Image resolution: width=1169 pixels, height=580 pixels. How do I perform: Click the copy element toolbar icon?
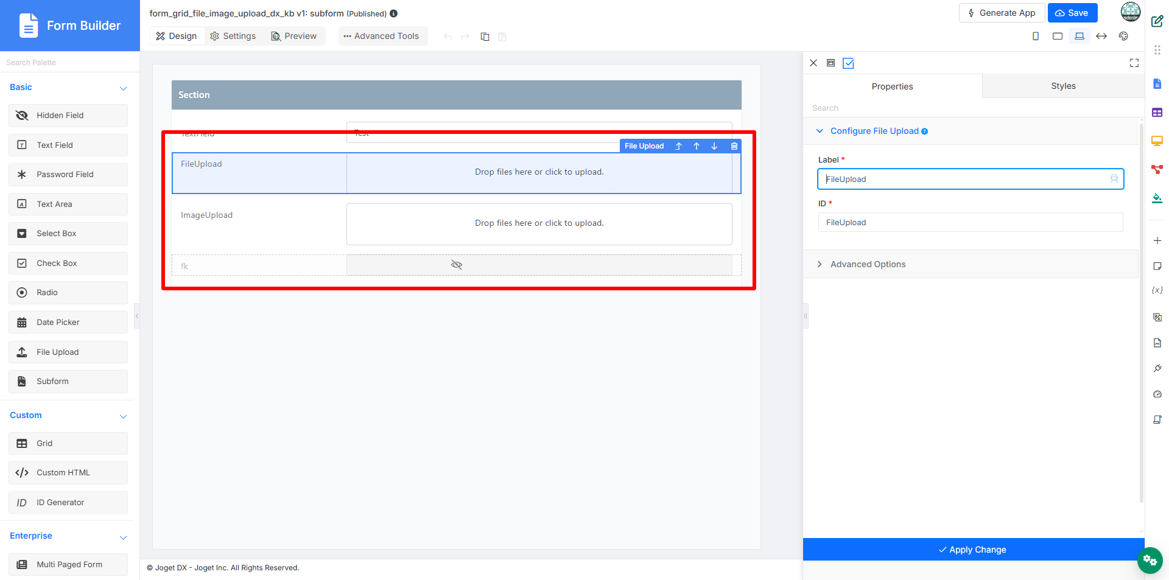pos(485,37)
